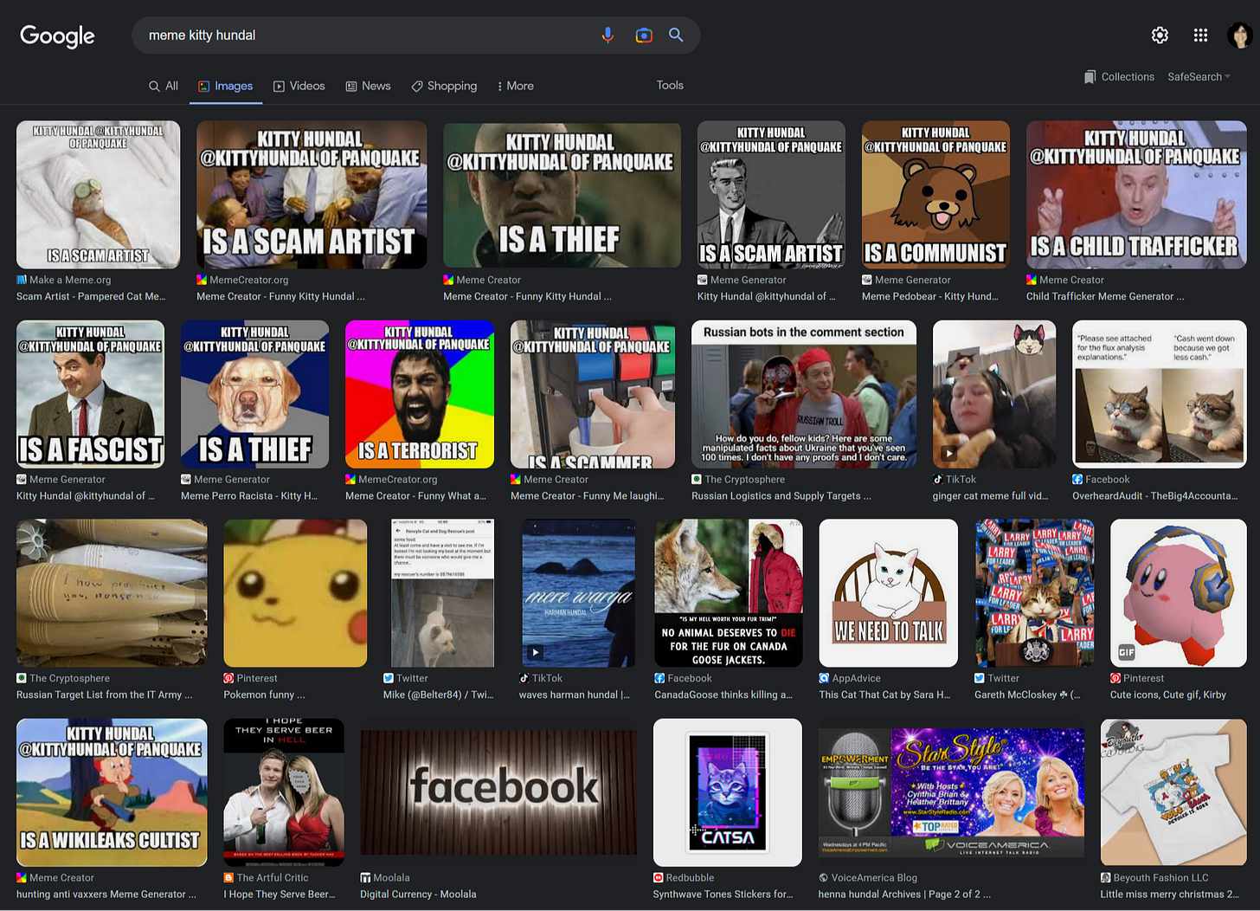Viewport: 1260px width, 911px height.
Task: Open quick settings gear icon
Action: pyautogui.click(x=1160, y=35)
